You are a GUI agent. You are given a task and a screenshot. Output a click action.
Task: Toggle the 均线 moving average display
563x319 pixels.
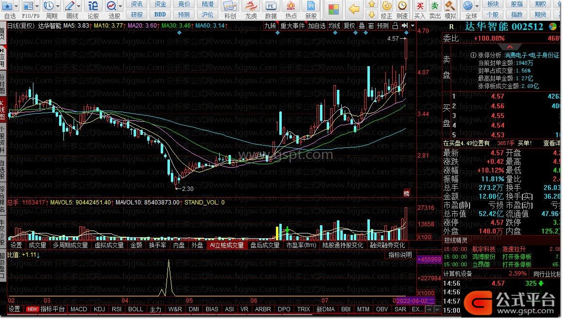click(x=335, y=26)
